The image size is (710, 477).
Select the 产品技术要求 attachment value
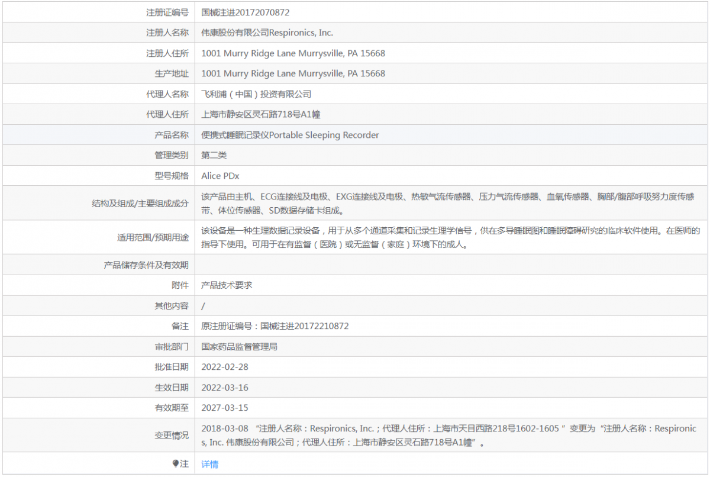(227, 285)
